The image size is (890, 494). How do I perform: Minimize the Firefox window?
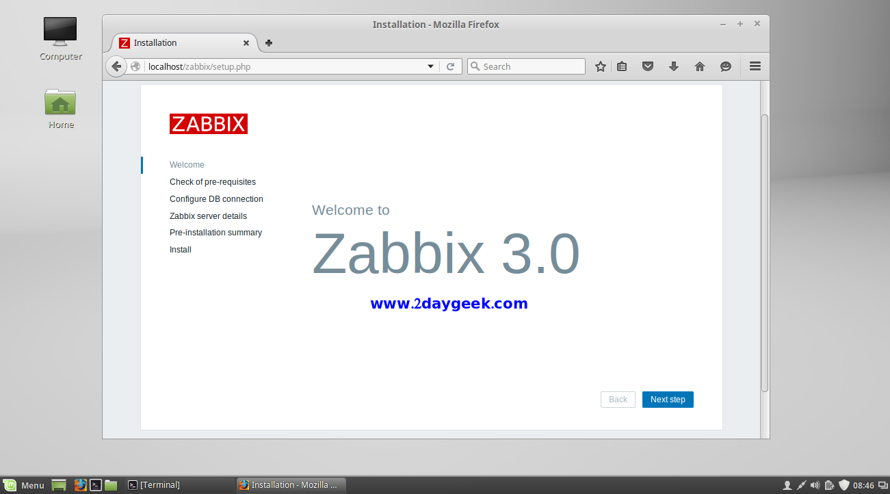[x=723, y=24]
